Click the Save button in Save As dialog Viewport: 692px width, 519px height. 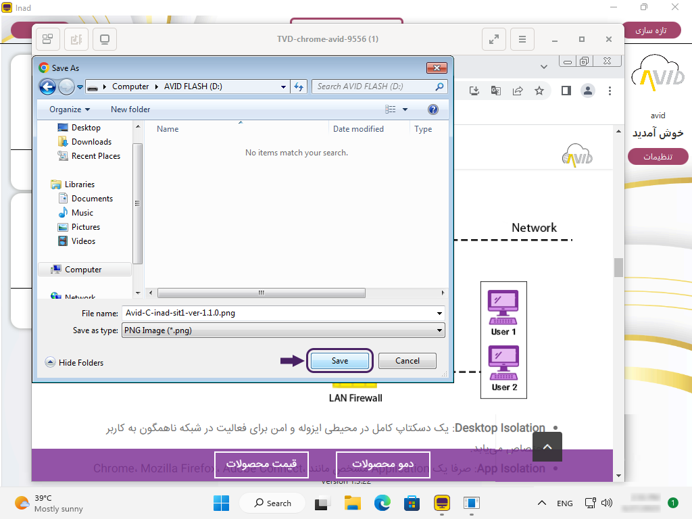(339, 361)
